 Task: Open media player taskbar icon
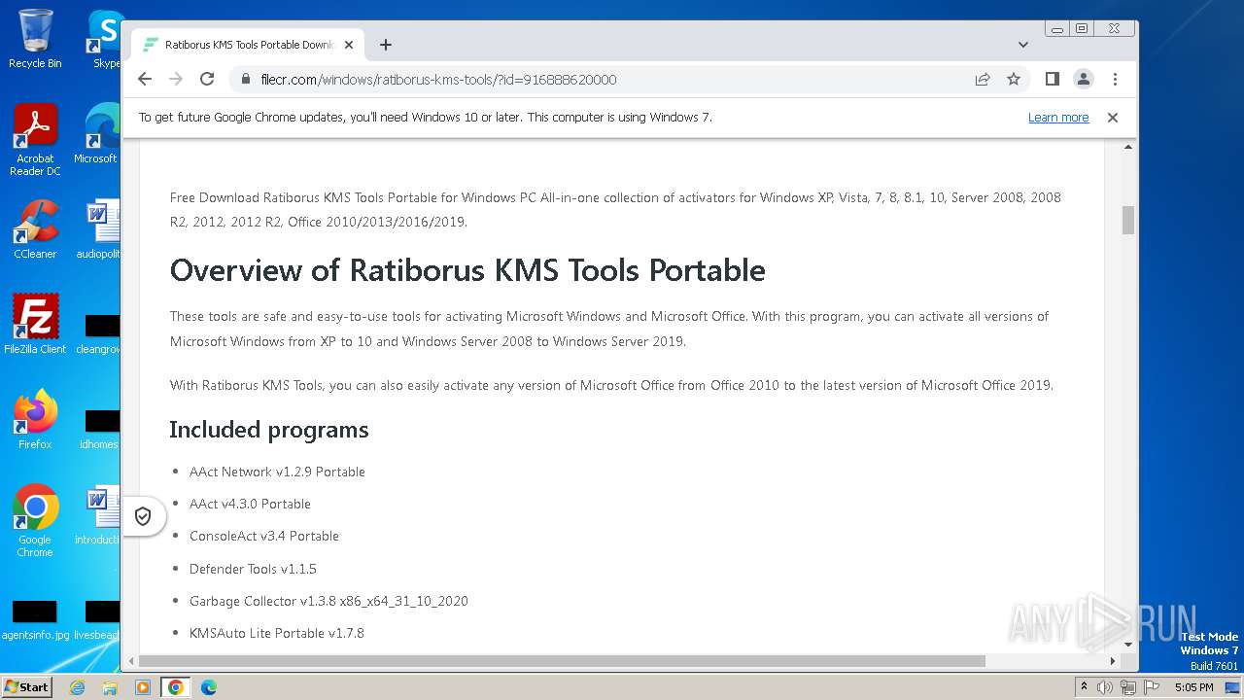[x=143, y=687]
